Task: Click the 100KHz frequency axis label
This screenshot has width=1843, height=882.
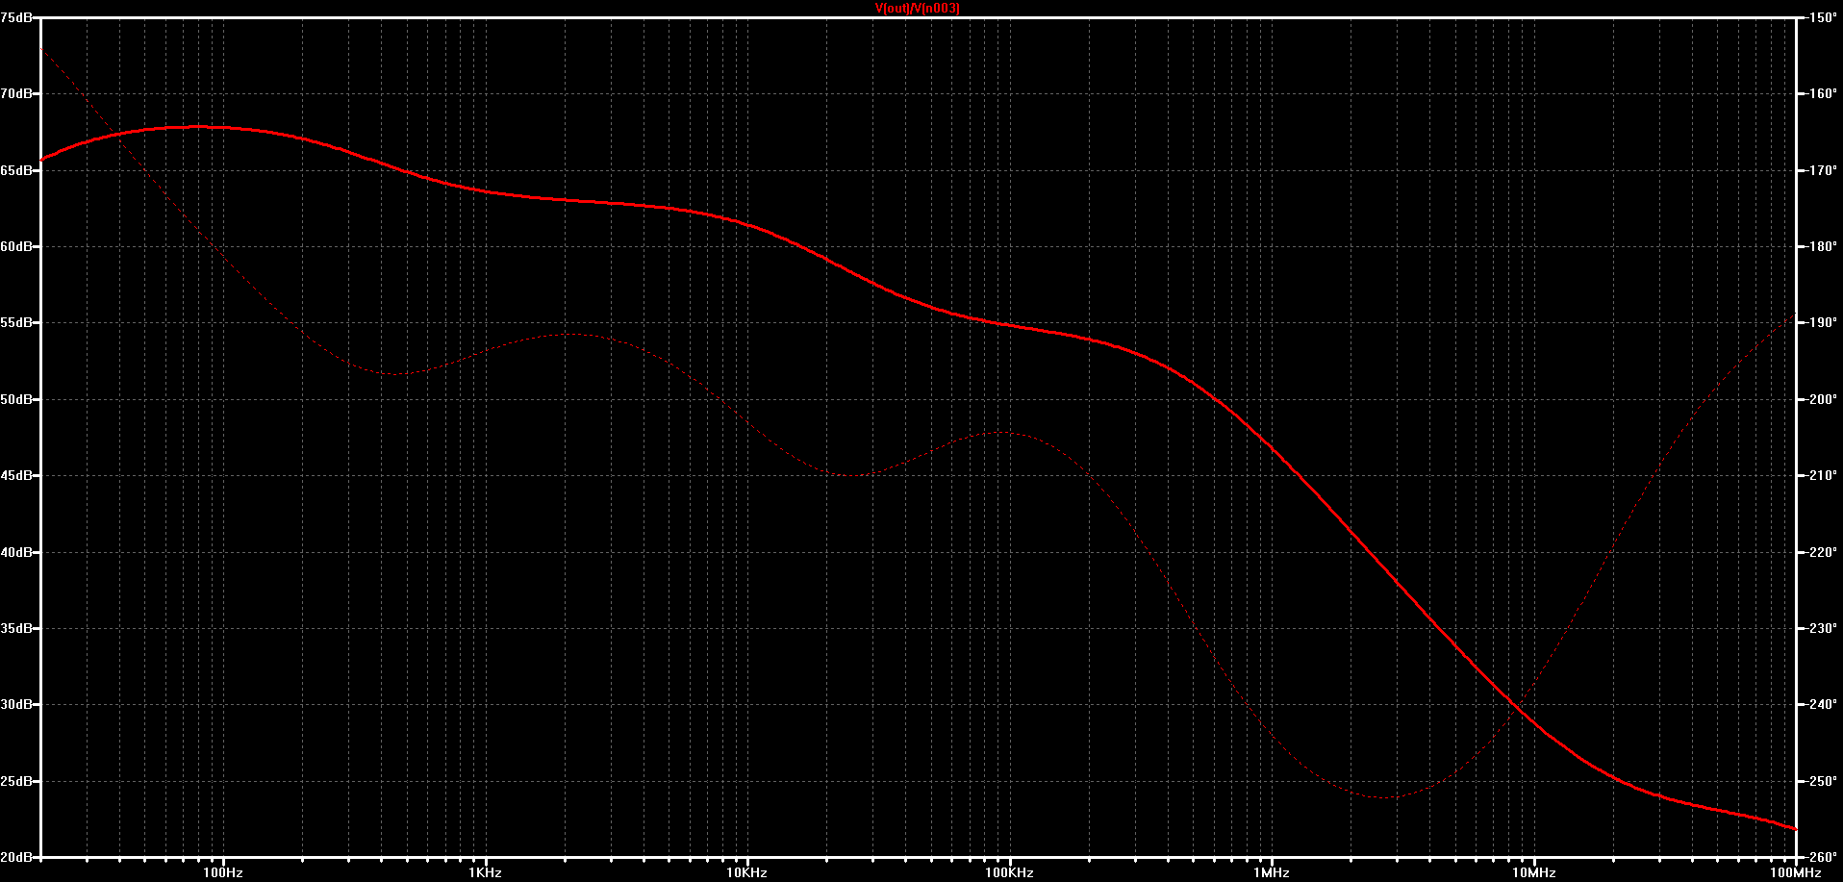Action: click(1010, 872)
